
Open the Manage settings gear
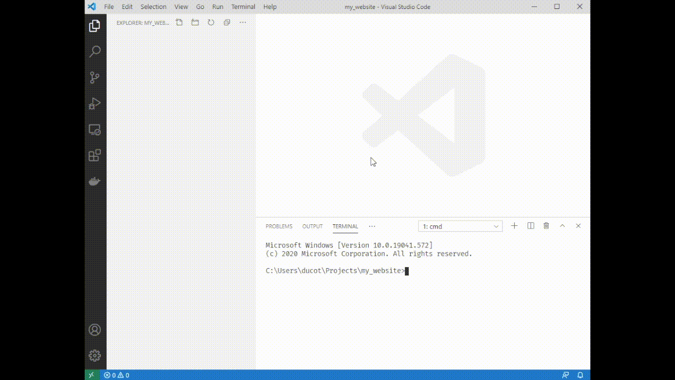[x=95, y=355]
